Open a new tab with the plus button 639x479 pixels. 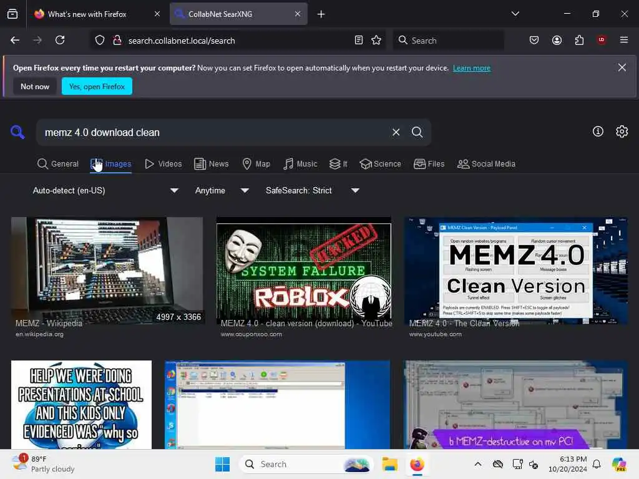click(321, 14)
